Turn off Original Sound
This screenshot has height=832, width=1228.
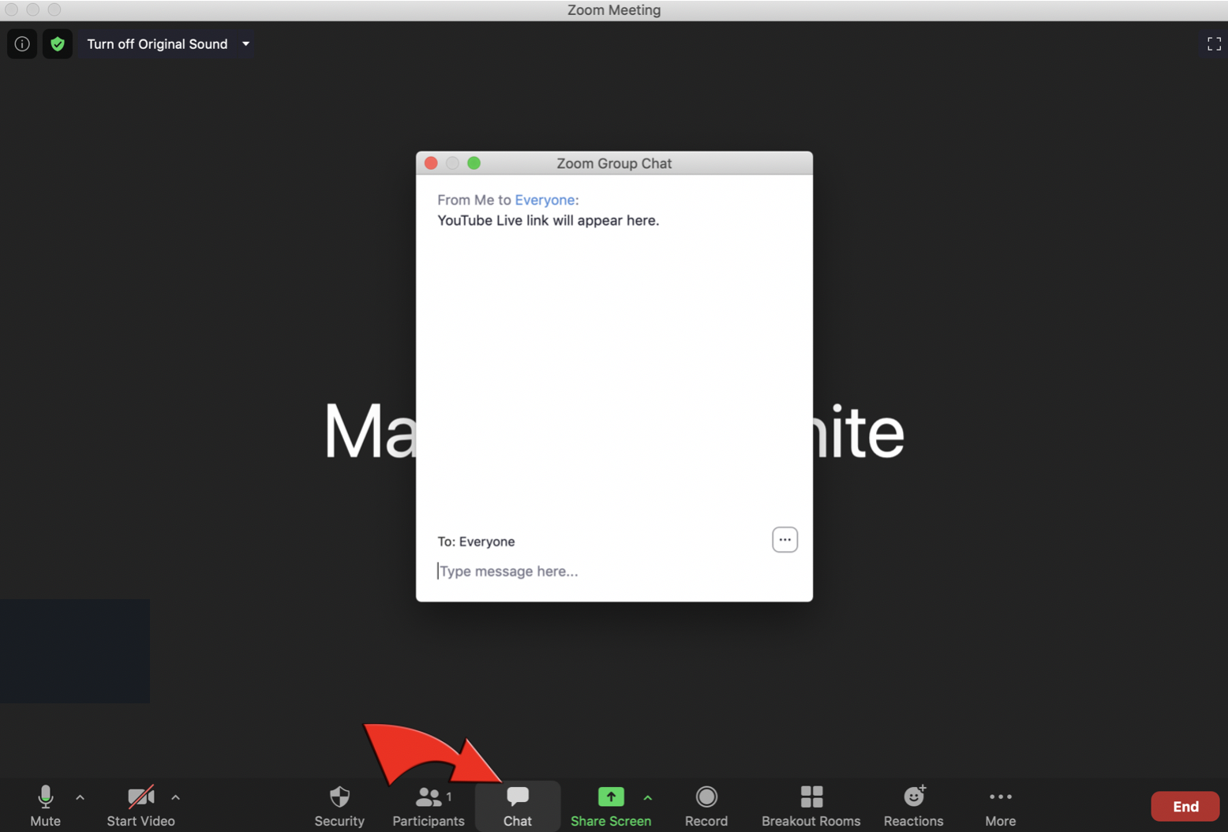click(x=157, y=44)
